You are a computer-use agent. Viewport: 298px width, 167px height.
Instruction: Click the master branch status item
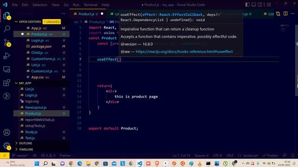20,156
